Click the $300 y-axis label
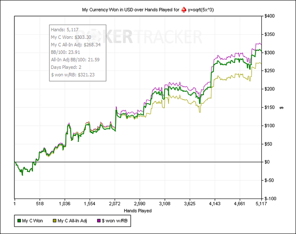 (269, 53)
